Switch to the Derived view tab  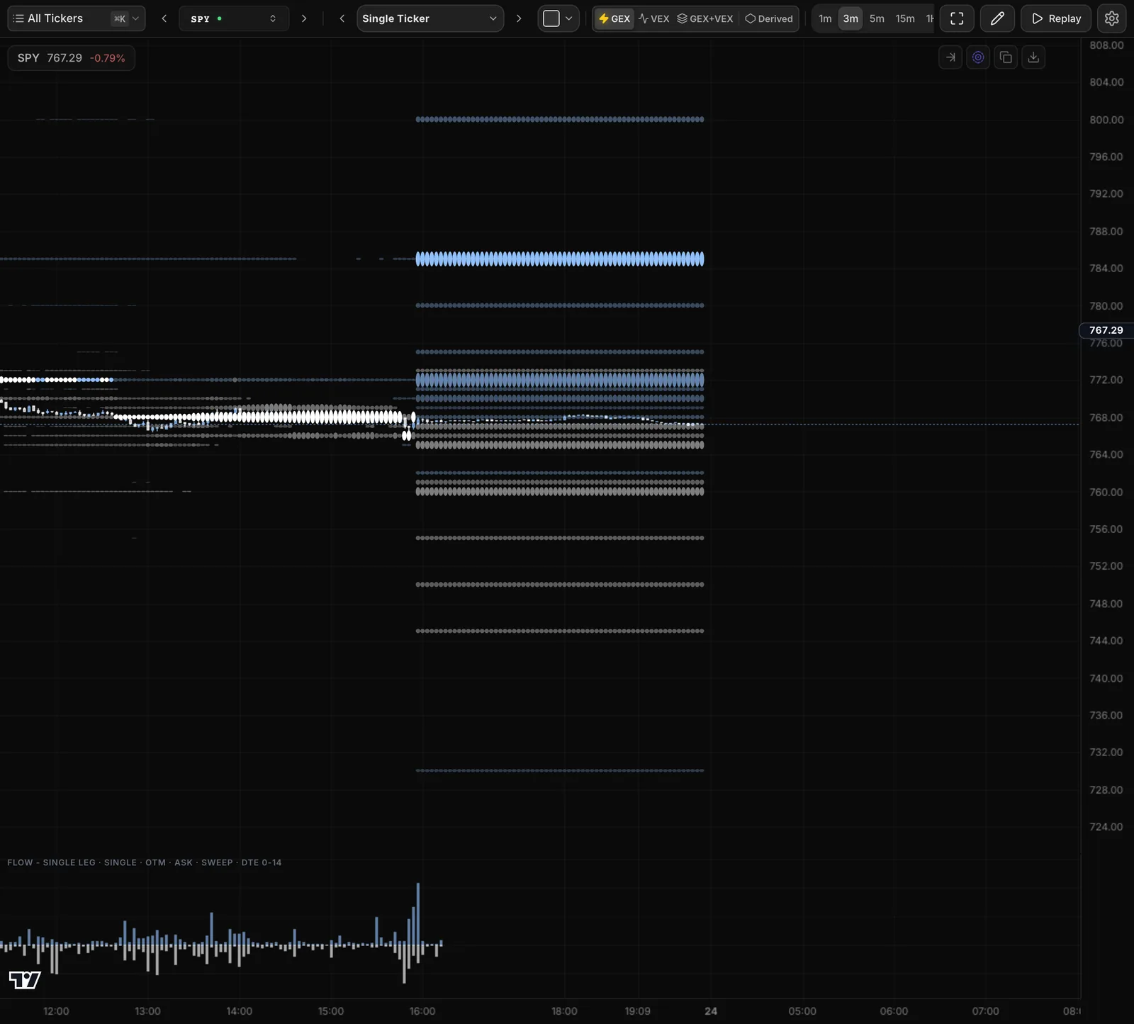pyautogui.click(x=769, y=18)
